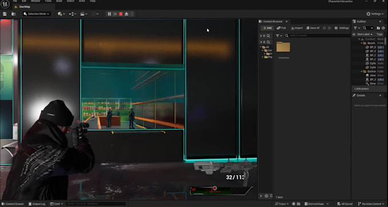Click the Import button
Image resolution: width=388 pixels, height=207 pixels.
(x=297, y=28)
